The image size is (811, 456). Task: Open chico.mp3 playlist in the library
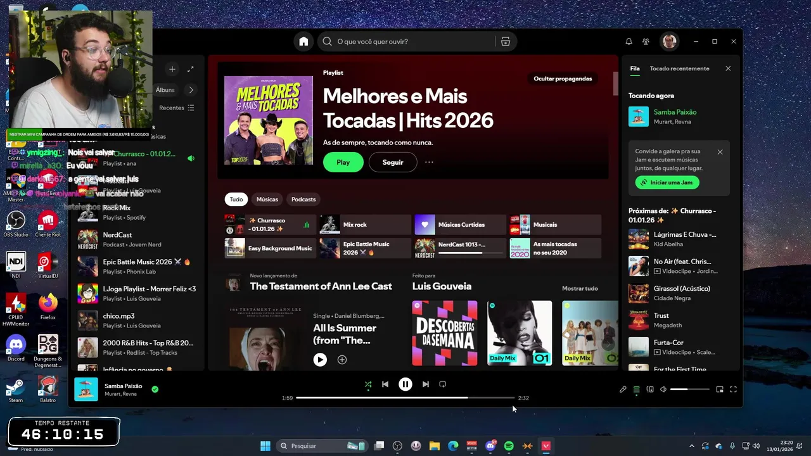click(x=137, y=320)
